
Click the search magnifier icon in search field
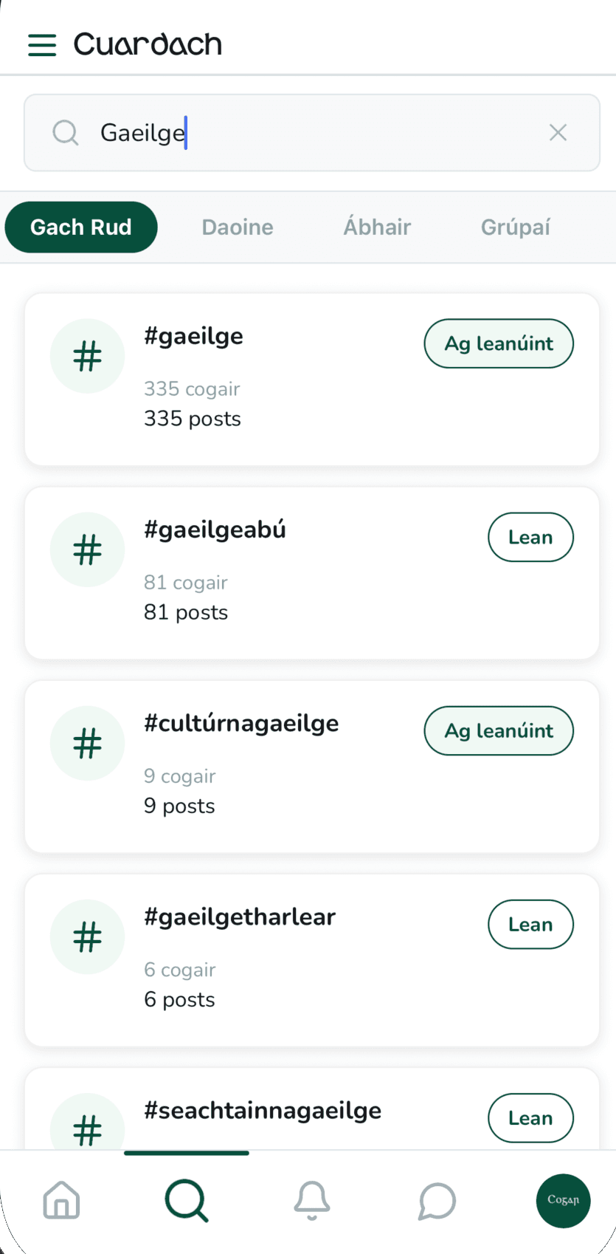coord(66,133)
